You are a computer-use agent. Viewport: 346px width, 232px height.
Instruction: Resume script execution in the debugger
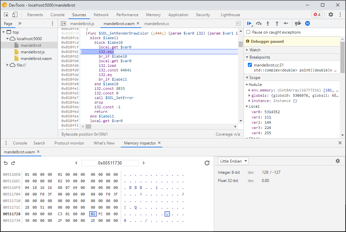(x=249, y=23)
